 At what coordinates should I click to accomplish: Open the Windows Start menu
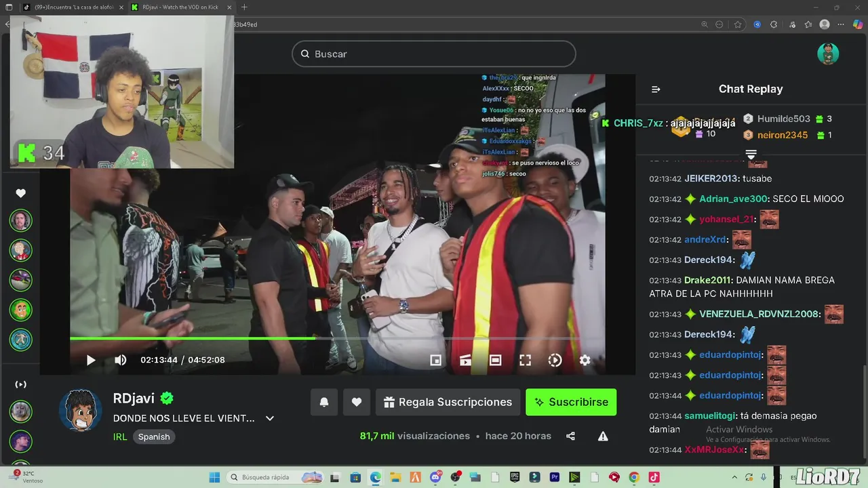tap(214, 477)
